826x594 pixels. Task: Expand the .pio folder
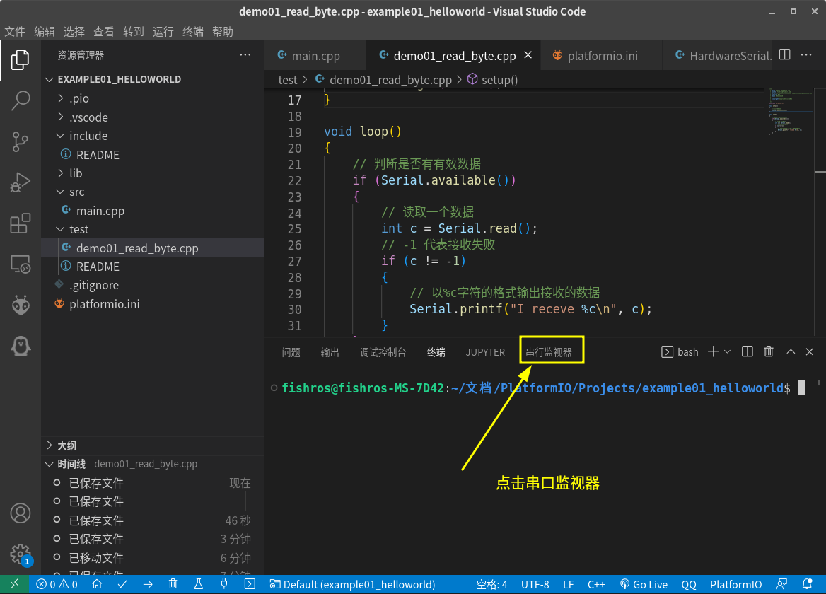coord(78,98)
